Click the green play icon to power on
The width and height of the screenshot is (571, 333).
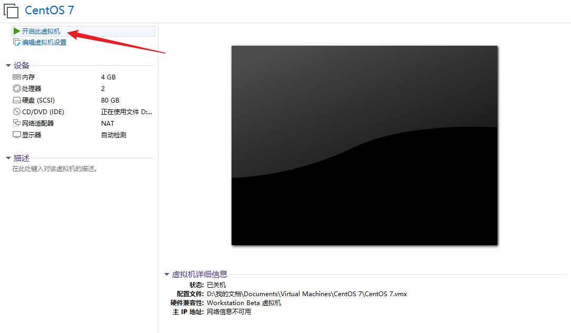tap(17, 31)
